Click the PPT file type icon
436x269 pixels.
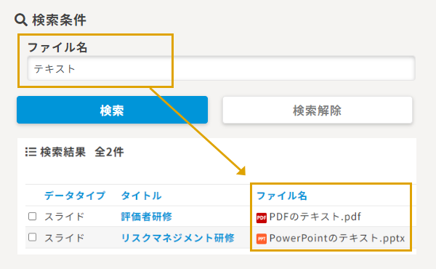pyautogui.click(x=262, y=239)
